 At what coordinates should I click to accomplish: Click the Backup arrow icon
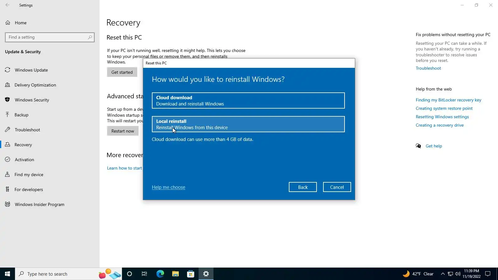pyautogui.click(x=7, y=115)
